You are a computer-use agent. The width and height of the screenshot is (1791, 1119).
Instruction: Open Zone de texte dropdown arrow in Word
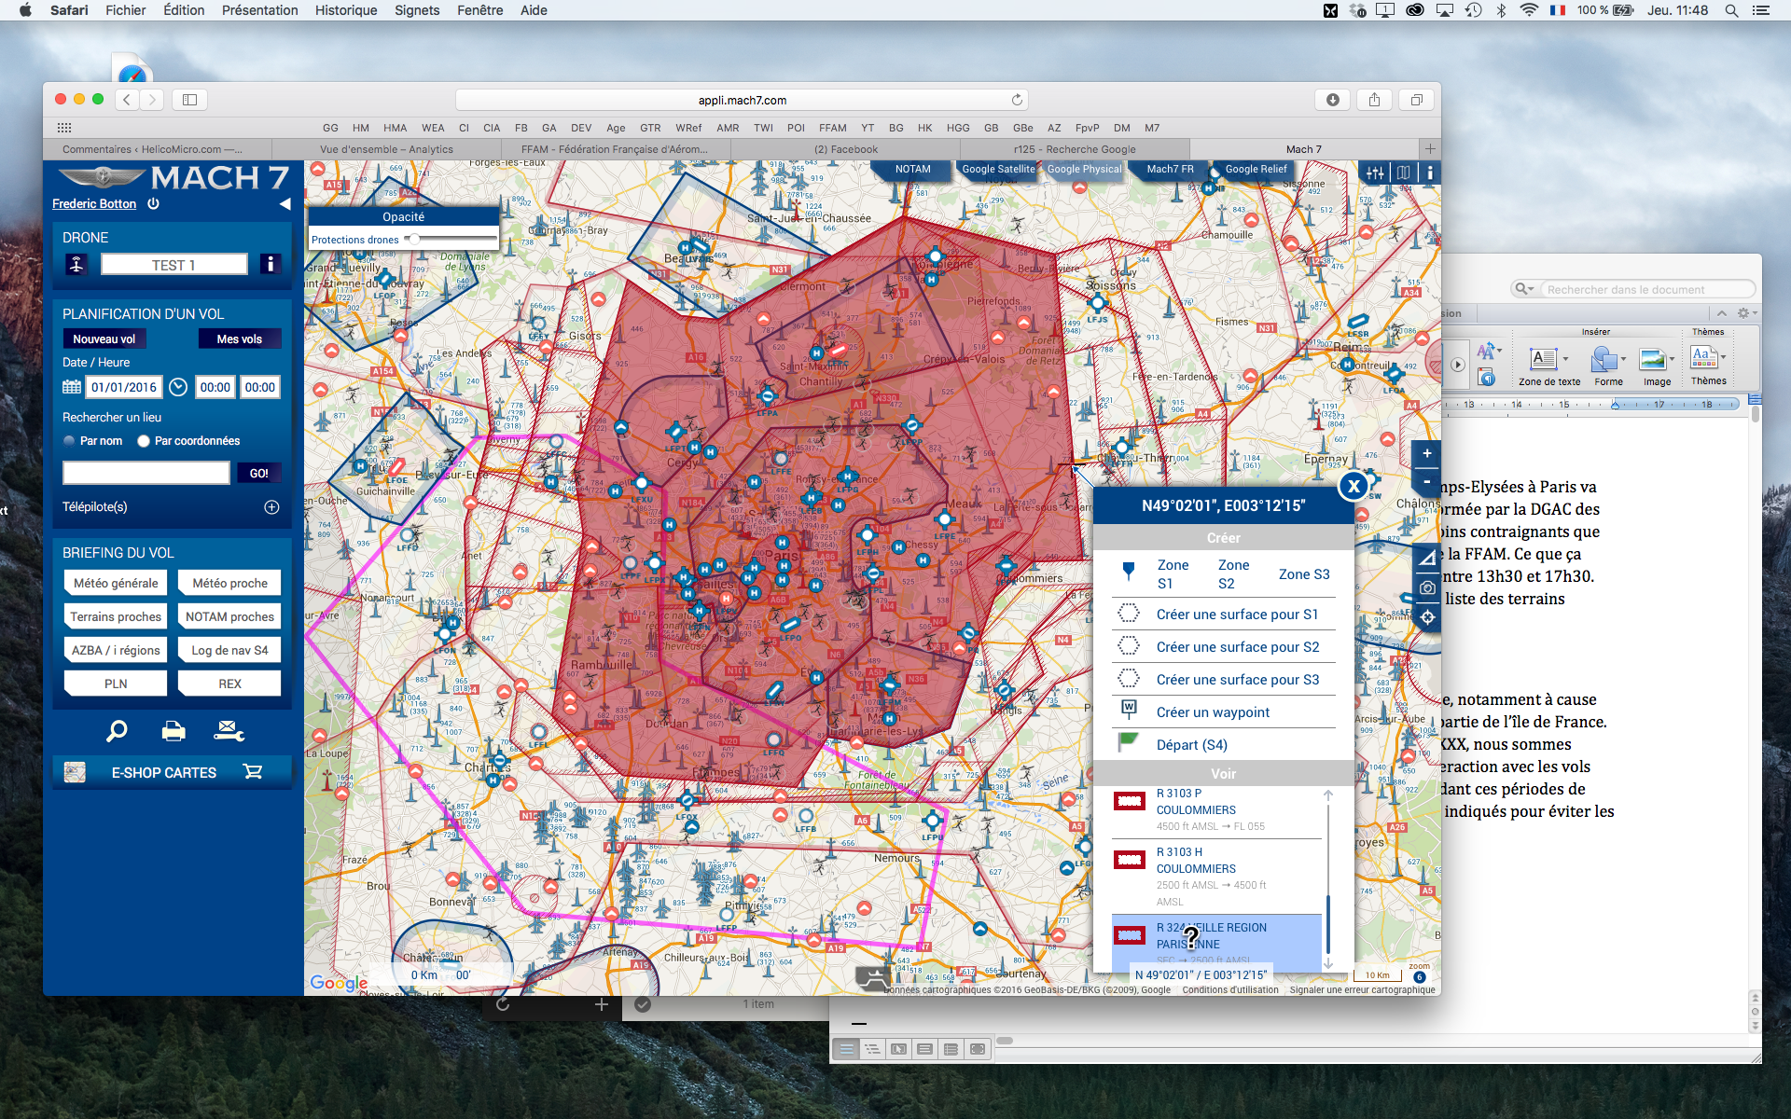1565,359
